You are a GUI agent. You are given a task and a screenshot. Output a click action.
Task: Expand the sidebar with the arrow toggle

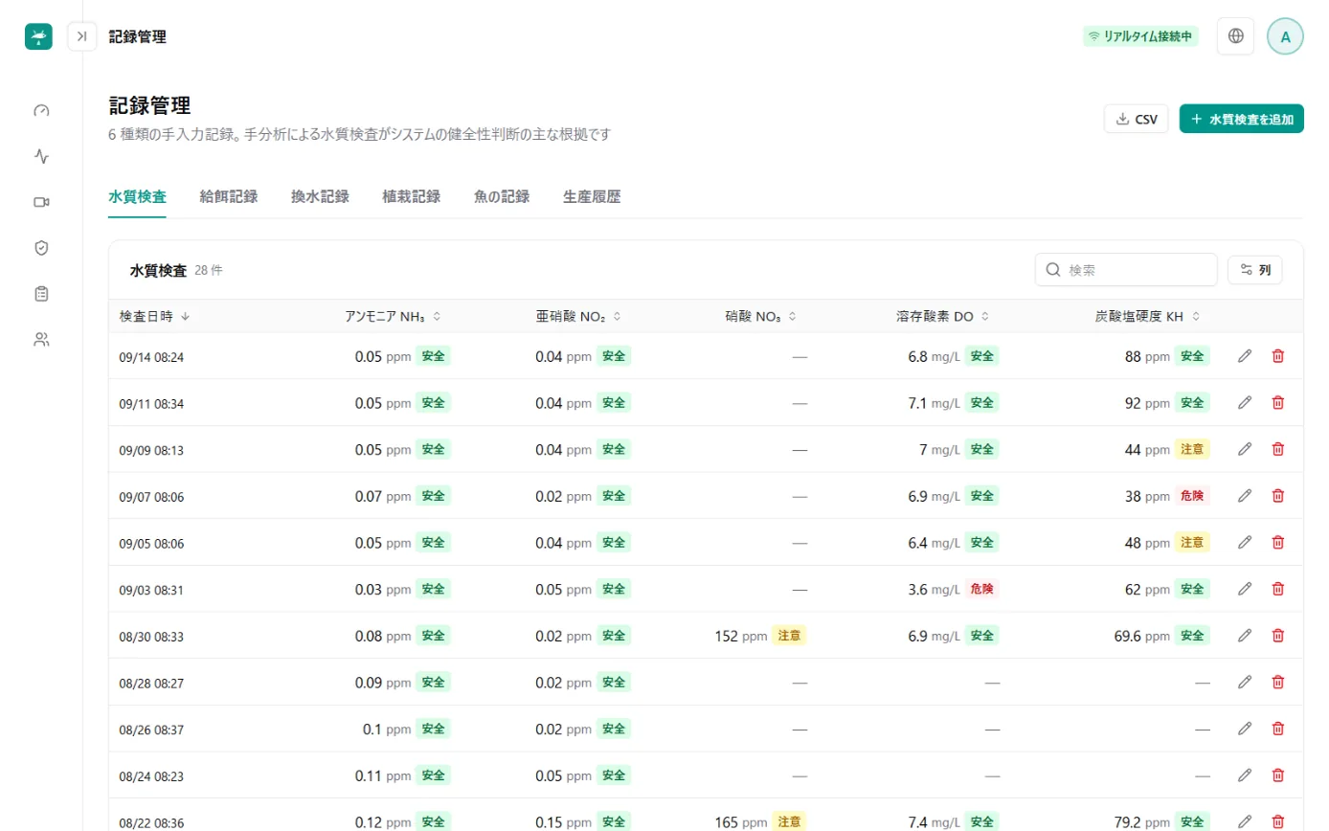coord(82,36)
